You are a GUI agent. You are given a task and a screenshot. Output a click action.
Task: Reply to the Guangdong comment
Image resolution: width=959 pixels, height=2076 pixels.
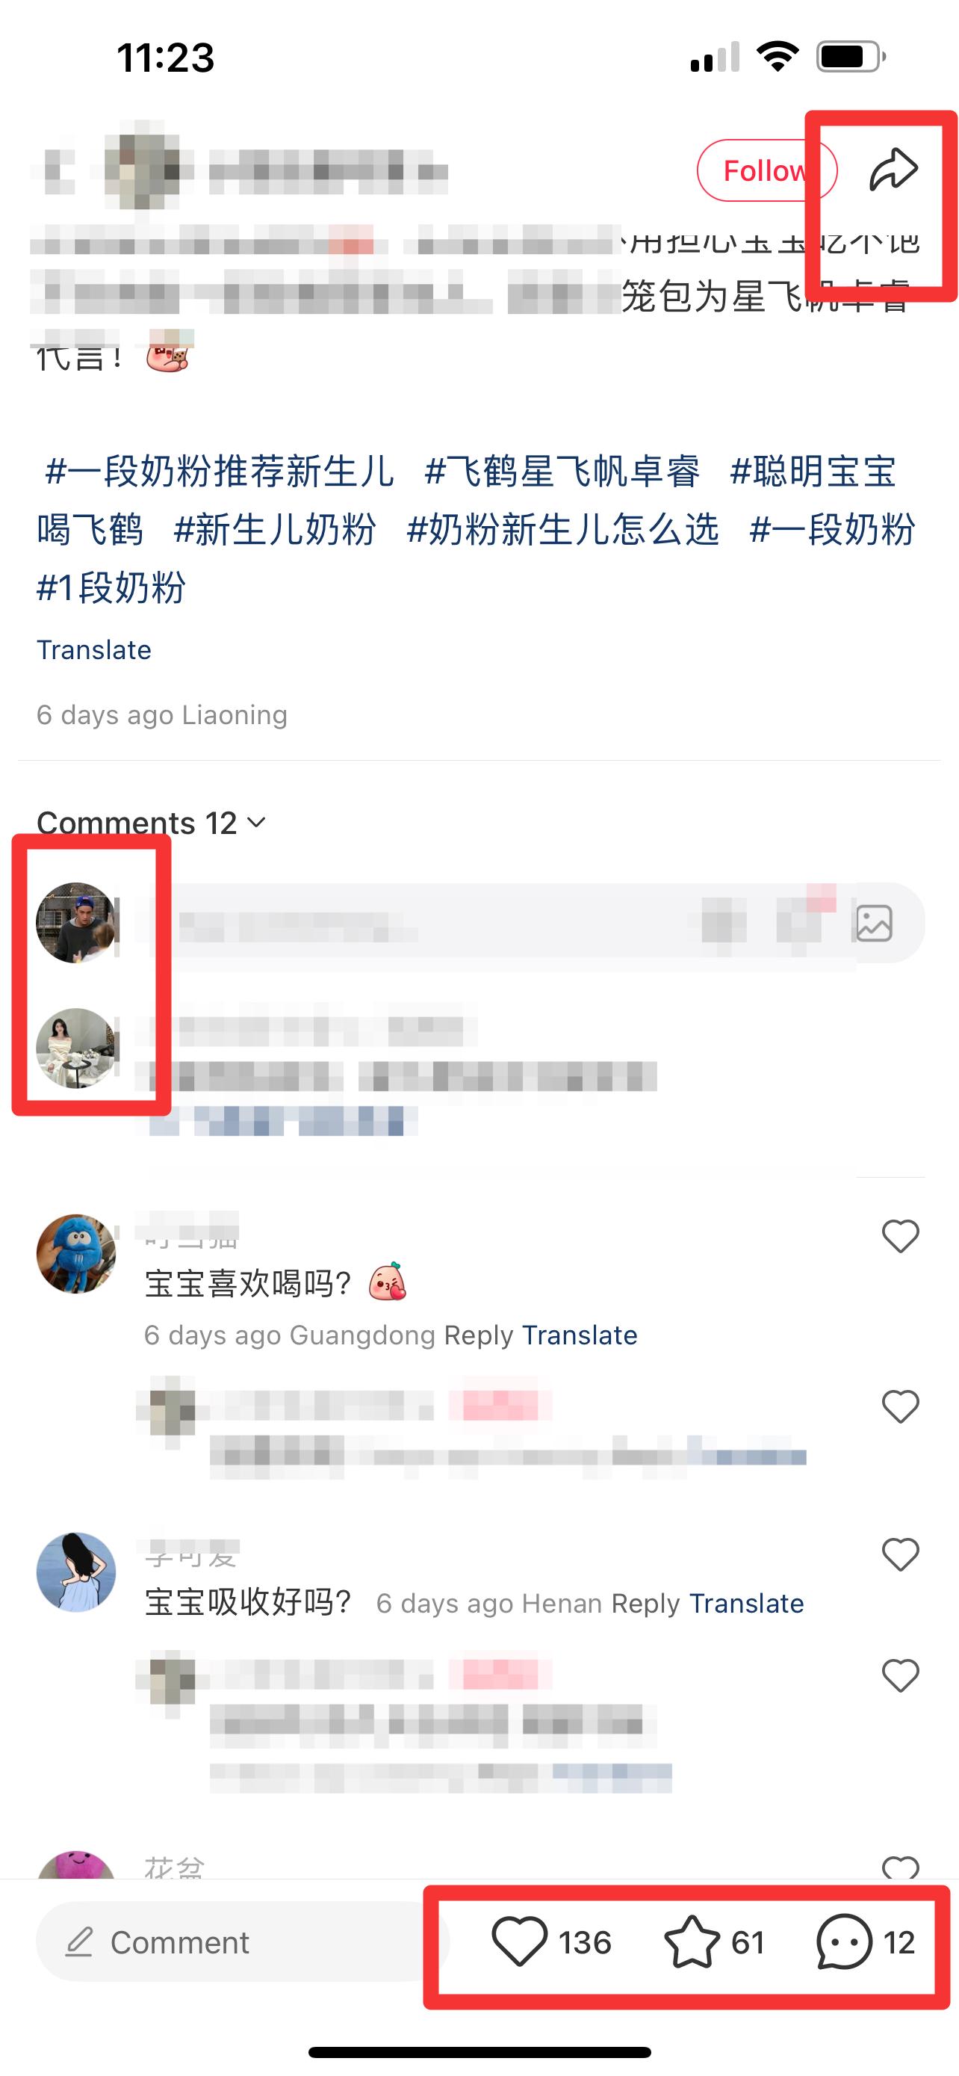(478, 1335)
